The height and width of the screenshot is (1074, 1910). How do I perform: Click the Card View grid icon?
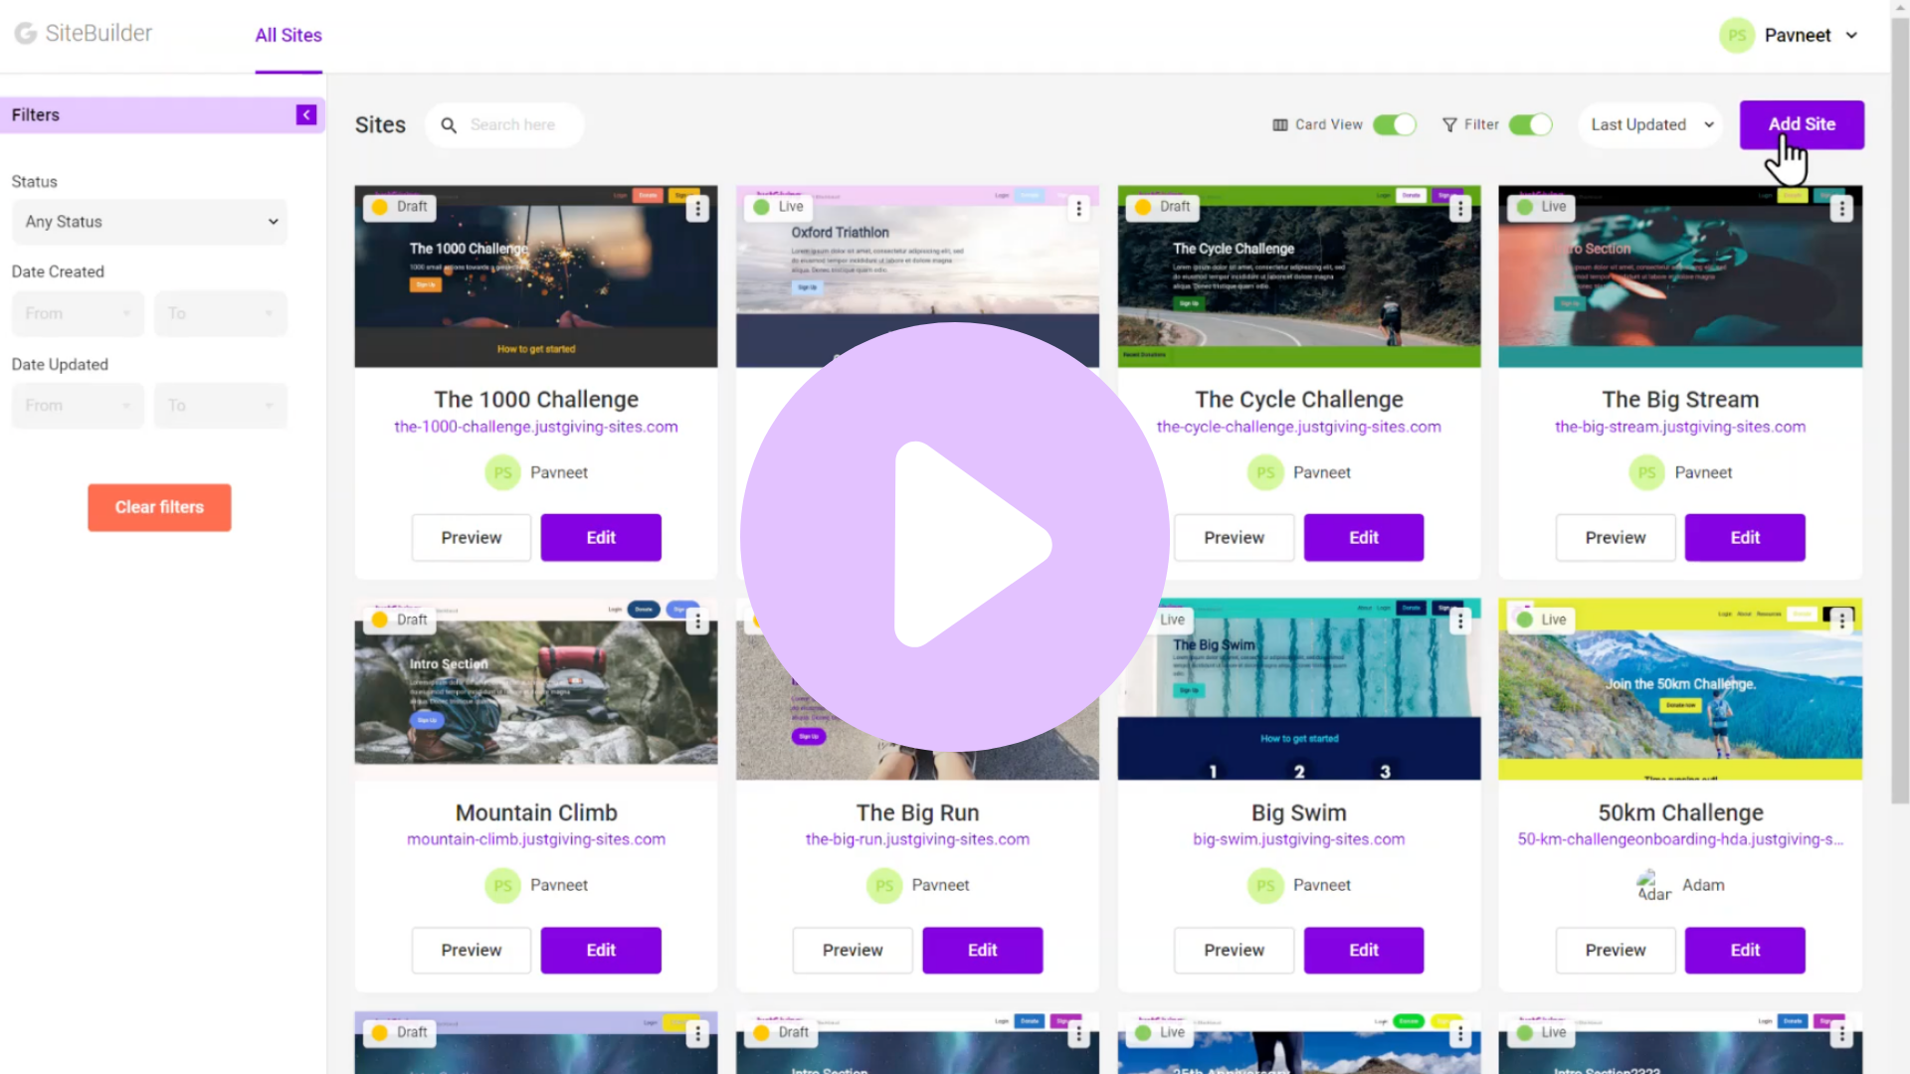(x=1280, y=125)
